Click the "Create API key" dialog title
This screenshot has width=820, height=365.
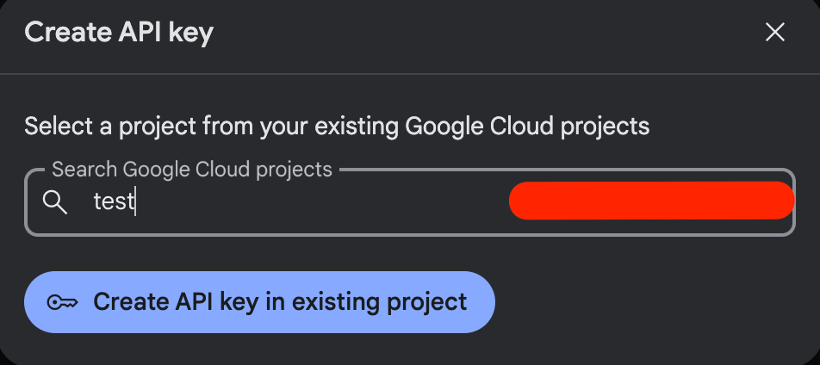(x=119, y=33)
